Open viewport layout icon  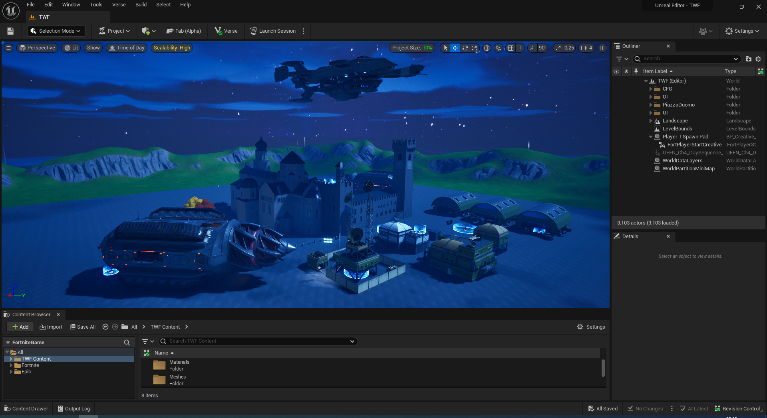tap(602, 48)
